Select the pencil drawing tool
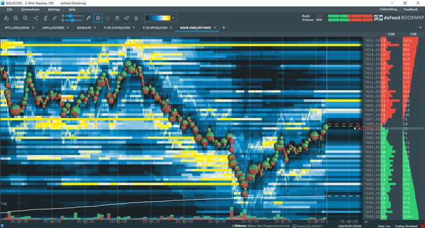Viewport: 425px width, 228px height. pyautogui.click(x=88, y=18)
